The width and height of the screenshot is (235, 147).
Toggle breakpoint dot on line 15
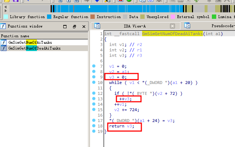pos(94,109)
